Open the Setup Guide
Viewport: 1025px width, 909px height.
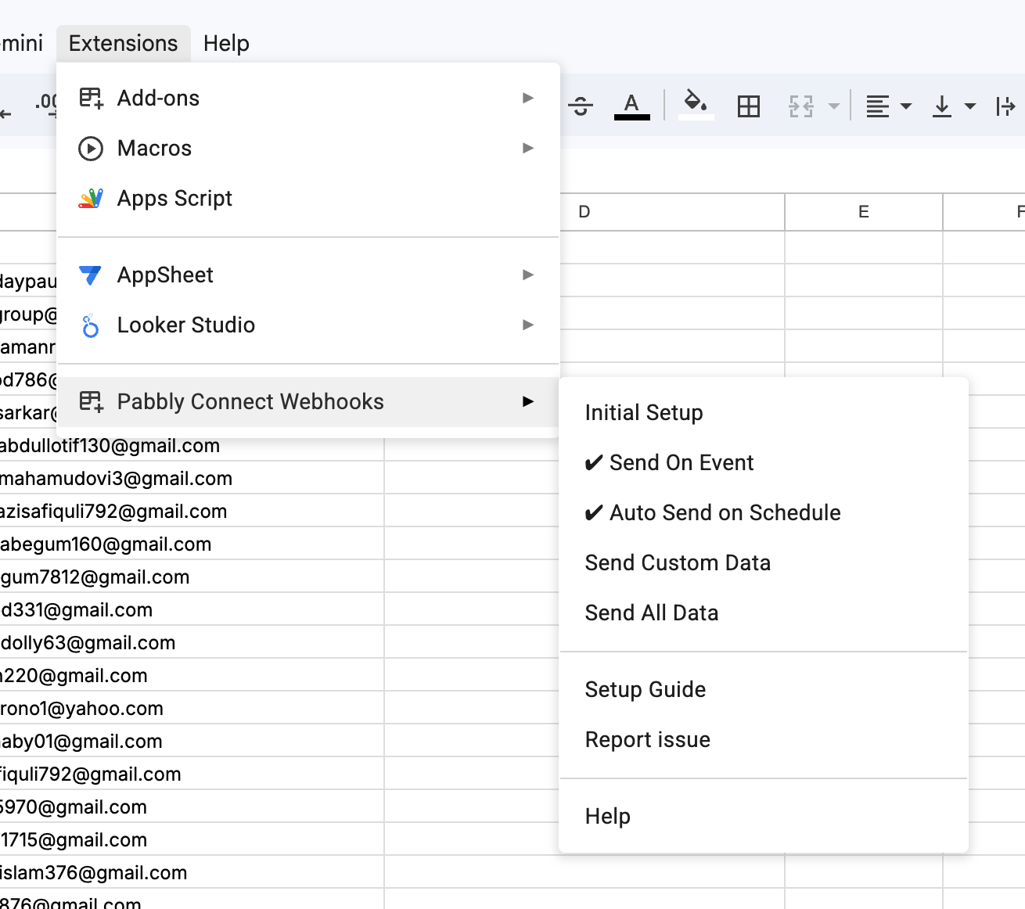[764, 689]
